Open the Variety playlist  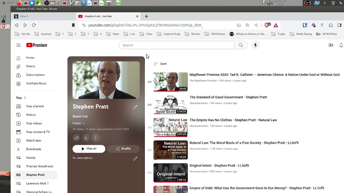click(35, 158)
